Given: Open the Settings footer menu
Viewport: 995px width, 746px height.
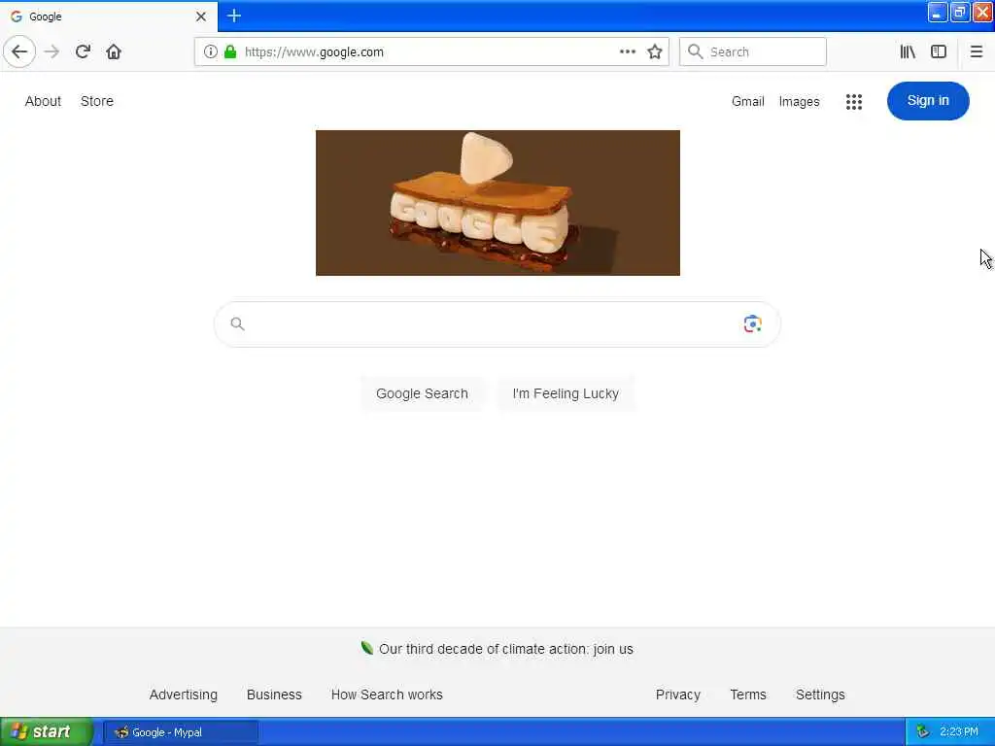Looking at the screenshot, I should (820, 695).
